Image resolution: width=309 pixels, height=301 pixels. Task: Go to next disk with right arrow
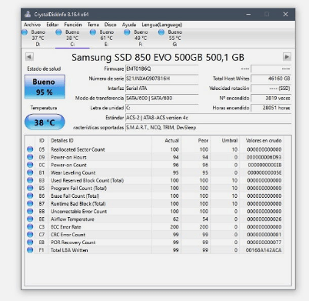pyautogui.click(x=287, y=57)
